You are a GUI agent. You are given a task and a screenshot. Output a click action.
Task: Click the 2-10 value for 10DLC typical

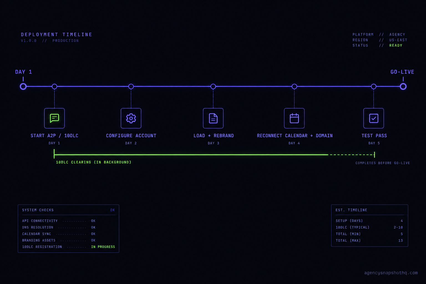point(398,227)
